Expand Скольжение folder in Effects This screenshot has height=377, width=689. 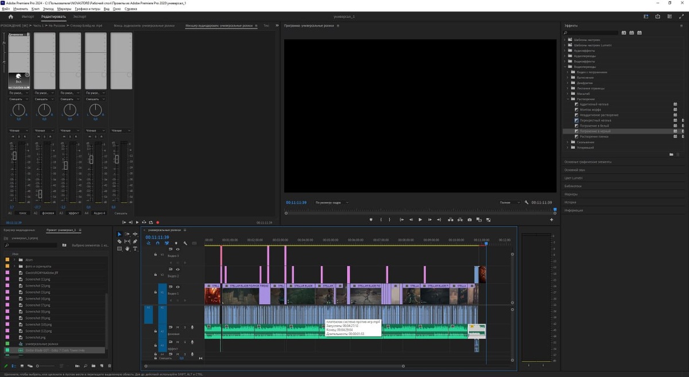coord(567,142)
